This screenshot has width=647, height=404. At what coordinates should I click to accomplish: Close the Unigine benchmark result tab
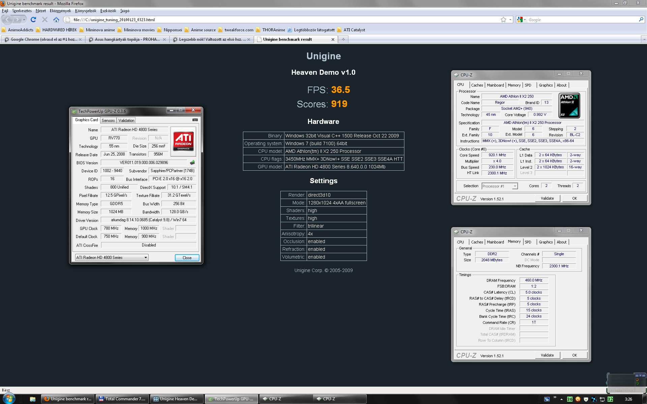pyautogui.click(x=333, y=39)
